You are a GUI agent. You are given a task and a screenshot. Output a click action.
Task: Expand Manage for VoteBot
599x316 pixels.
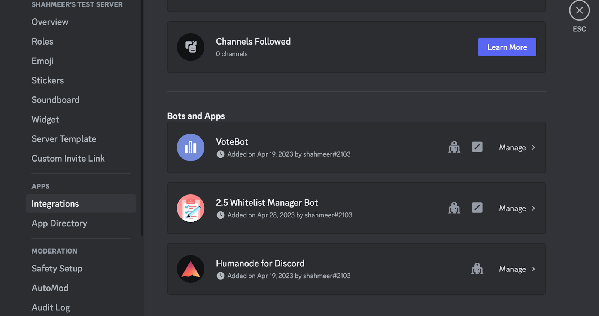point(517,148)
